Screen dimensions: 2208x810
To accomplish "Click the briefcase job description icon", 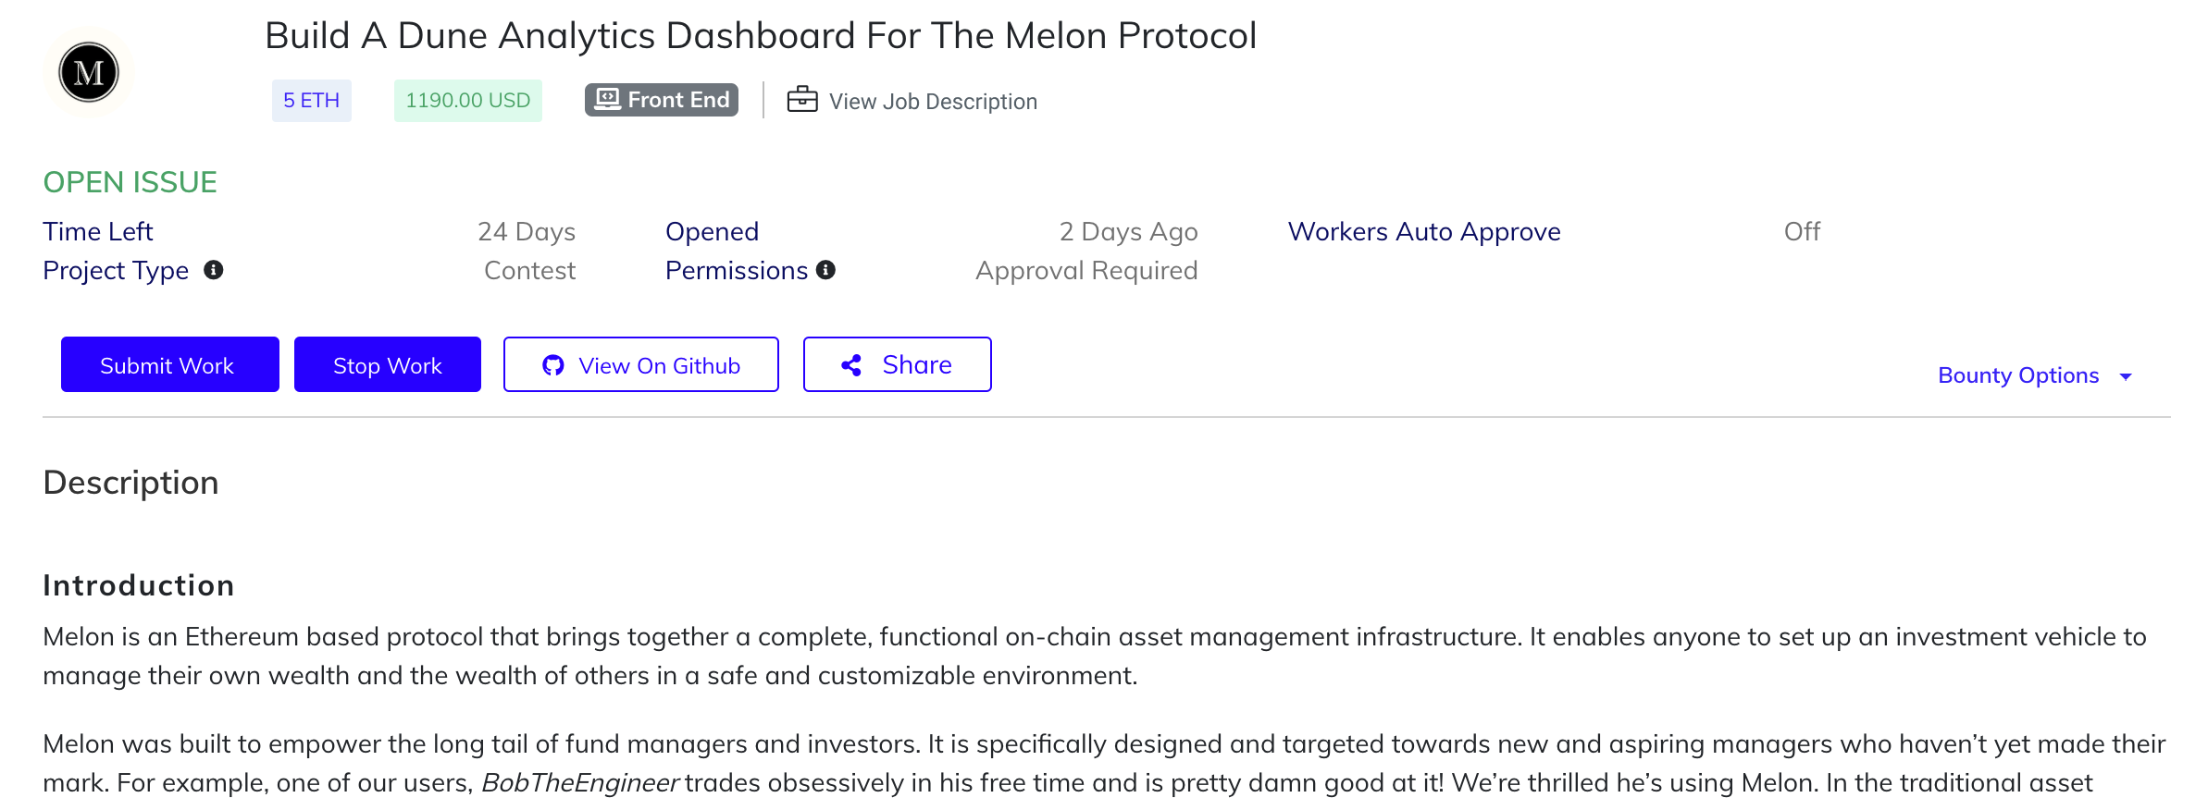I will point(801,99).
